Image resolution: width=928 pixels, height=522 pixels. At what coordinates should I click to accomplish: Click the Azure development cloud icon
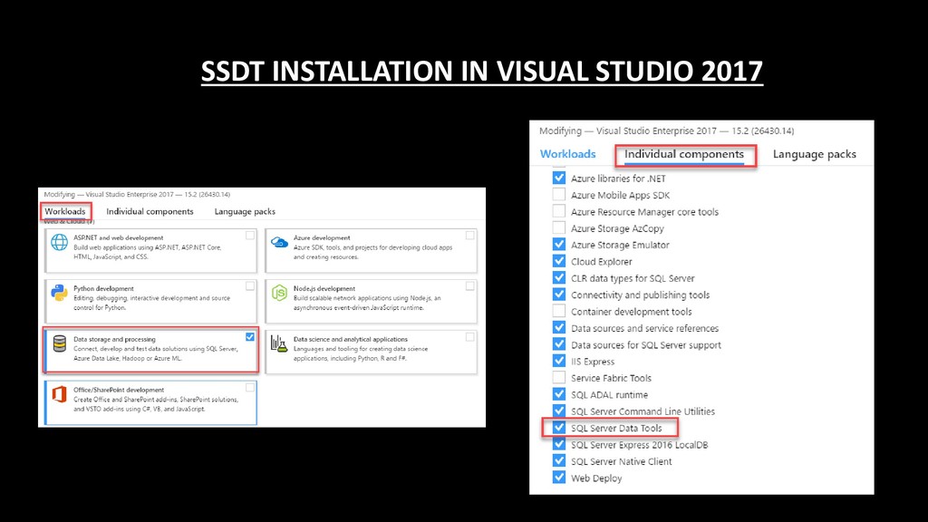pos(279,243)
